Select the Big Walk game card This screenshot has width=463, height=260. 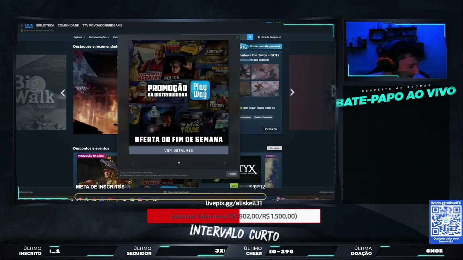41,92
